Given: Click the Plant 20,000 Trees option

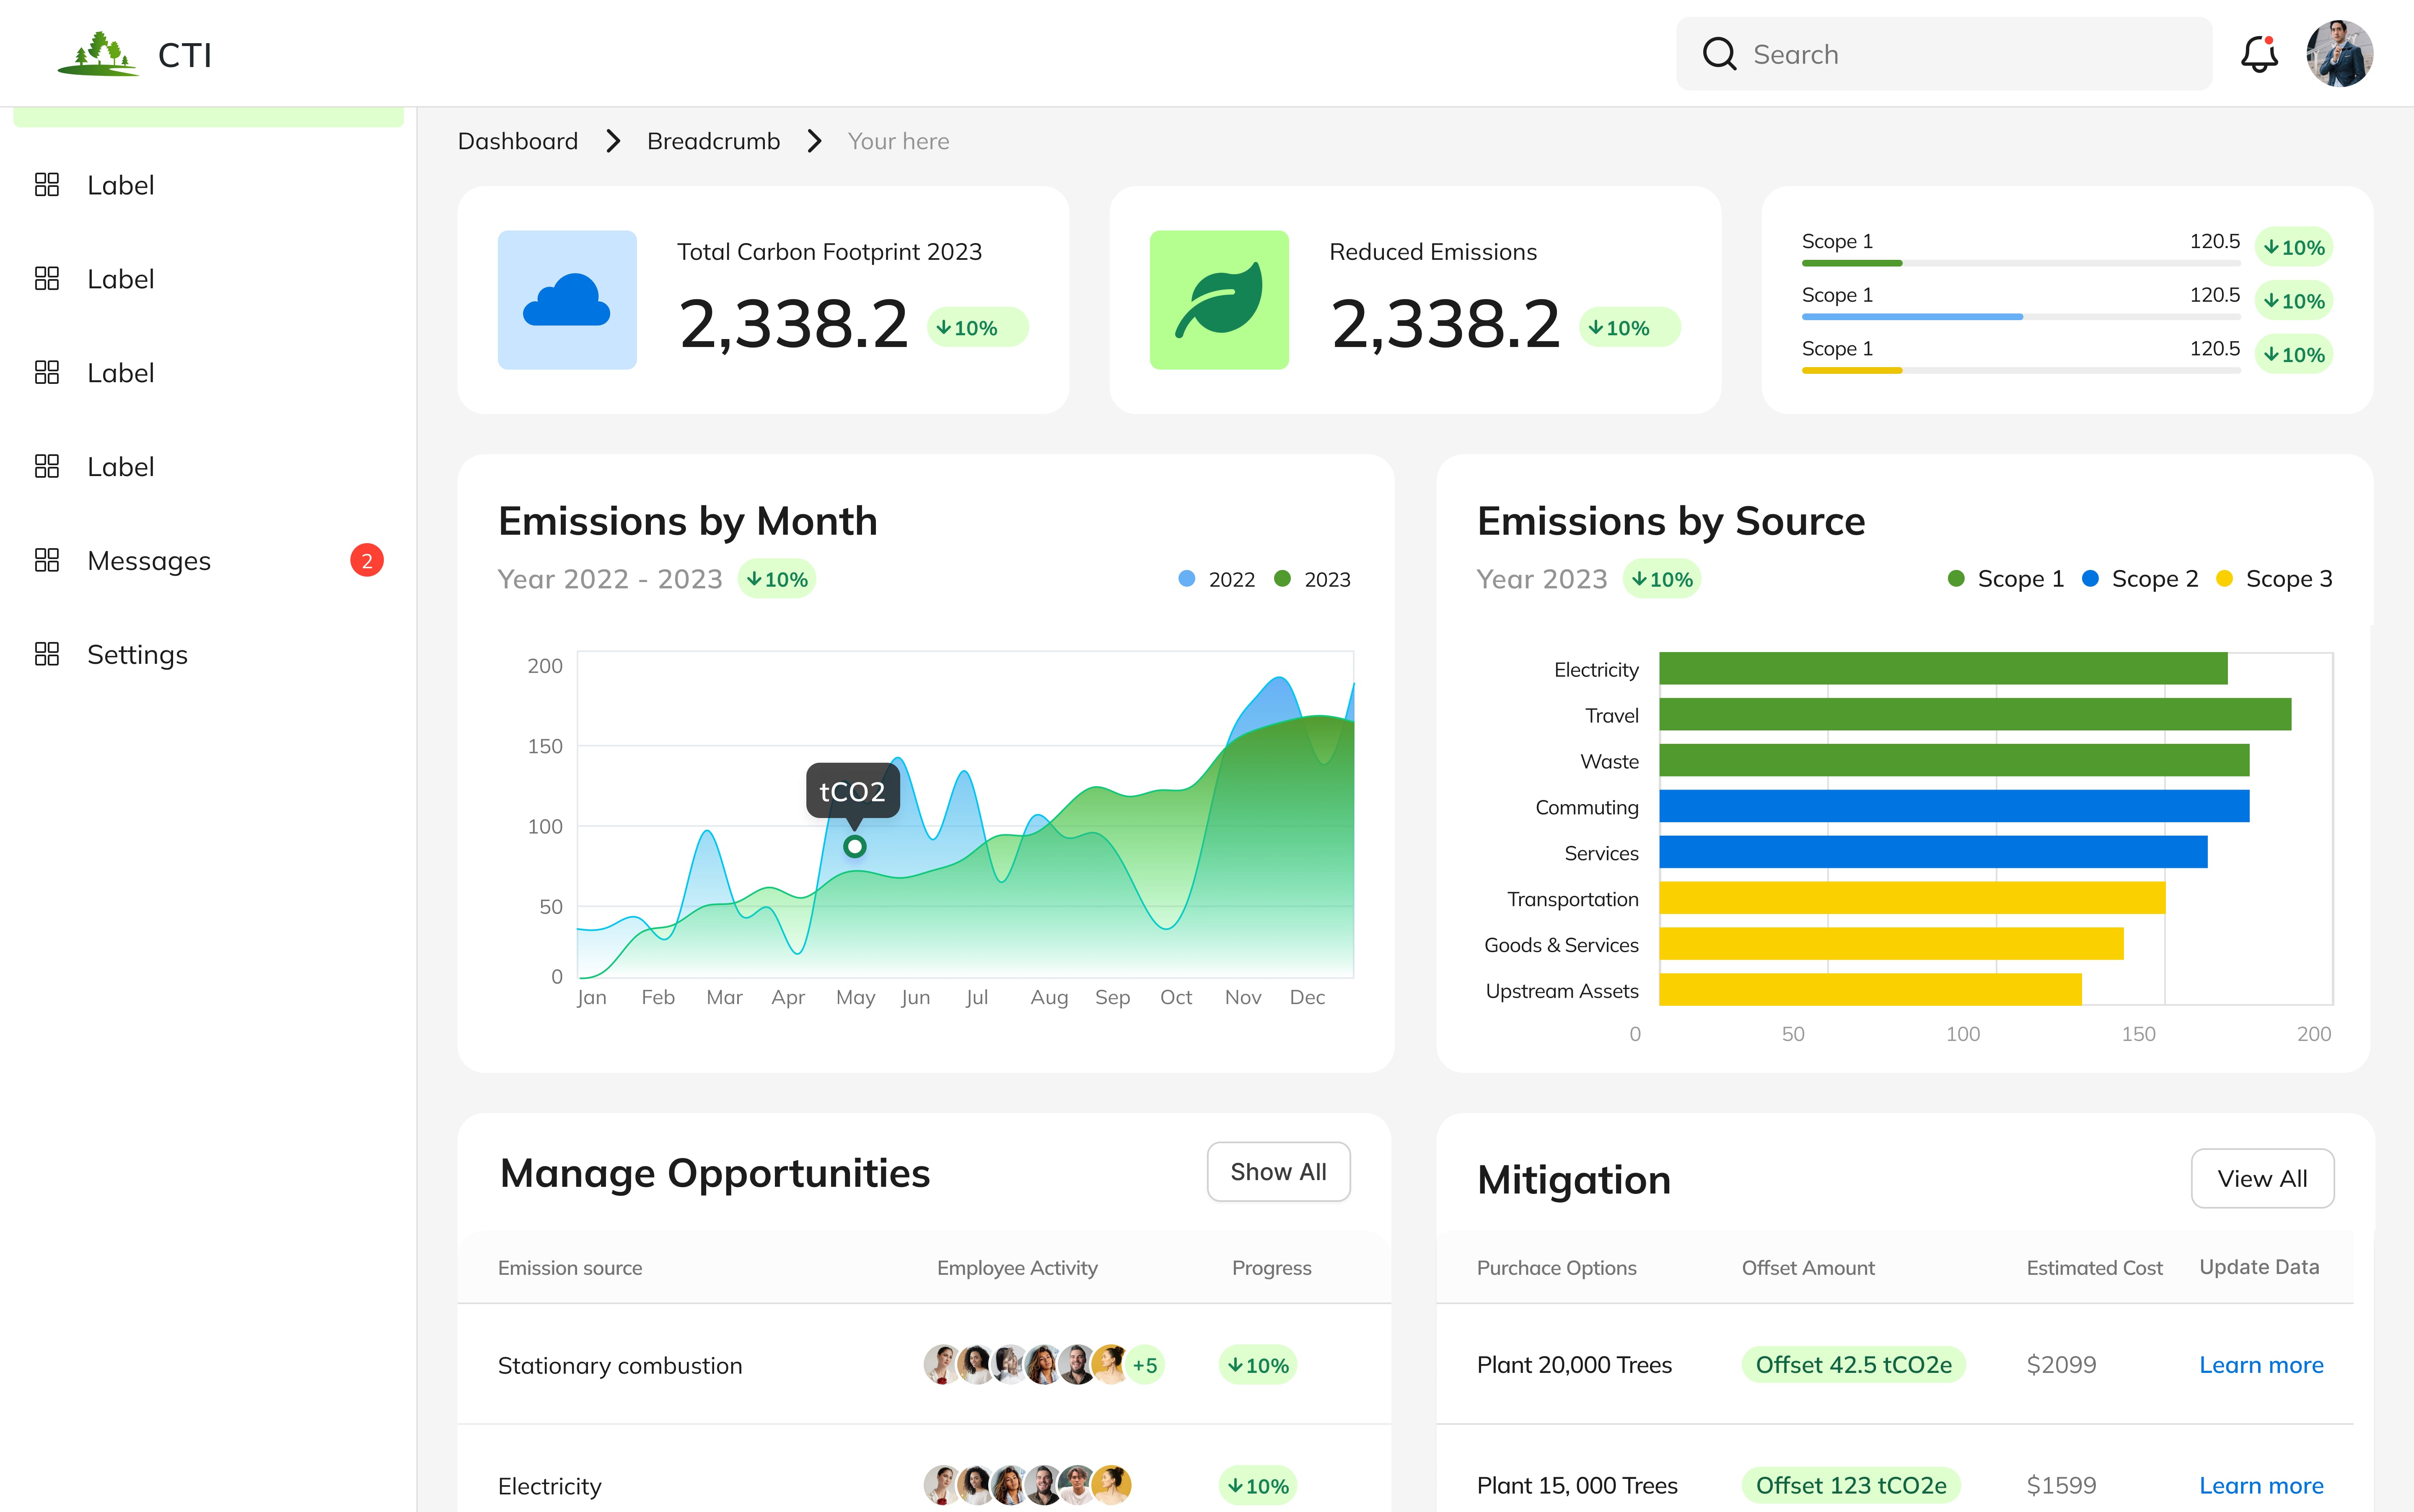Looking at the screenshot, I should (1574, 1365).
